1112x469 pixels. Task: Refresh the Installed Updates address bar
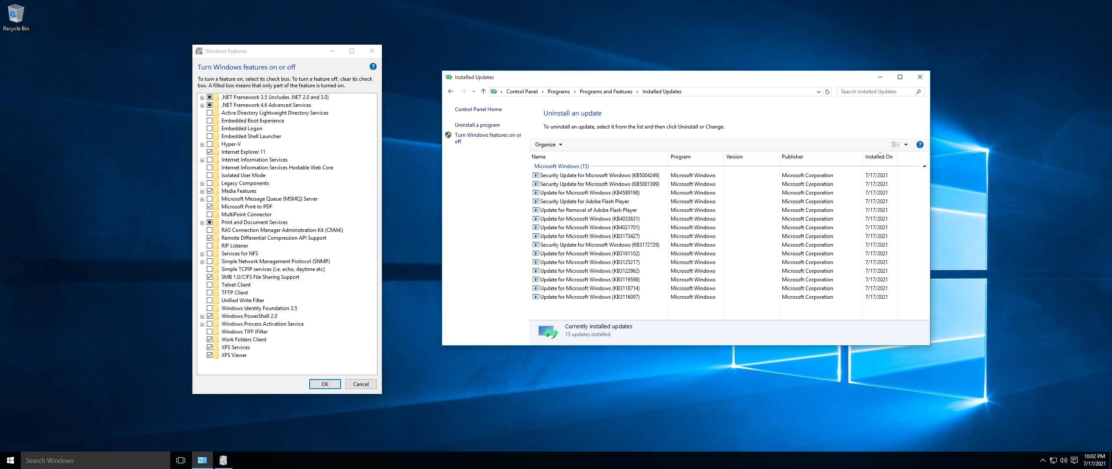click(827, 92)
